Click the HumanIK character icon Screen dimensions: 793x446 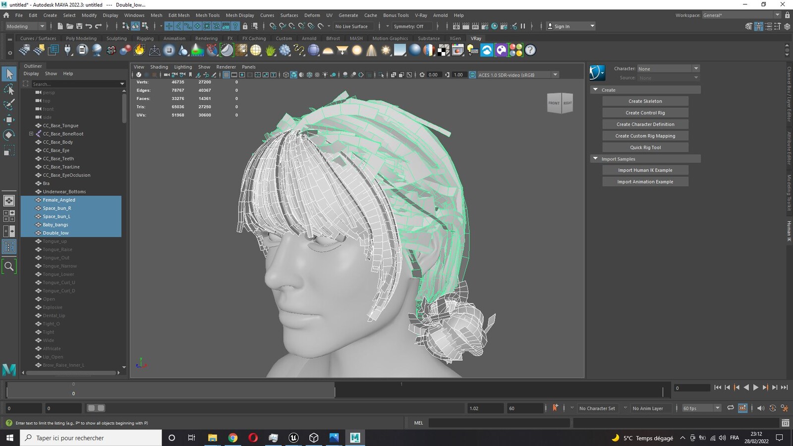(x=597, y=73)
